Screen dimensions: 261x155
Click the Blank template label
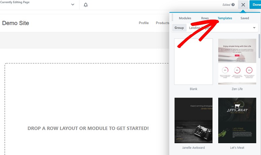[x=193, y=89]
